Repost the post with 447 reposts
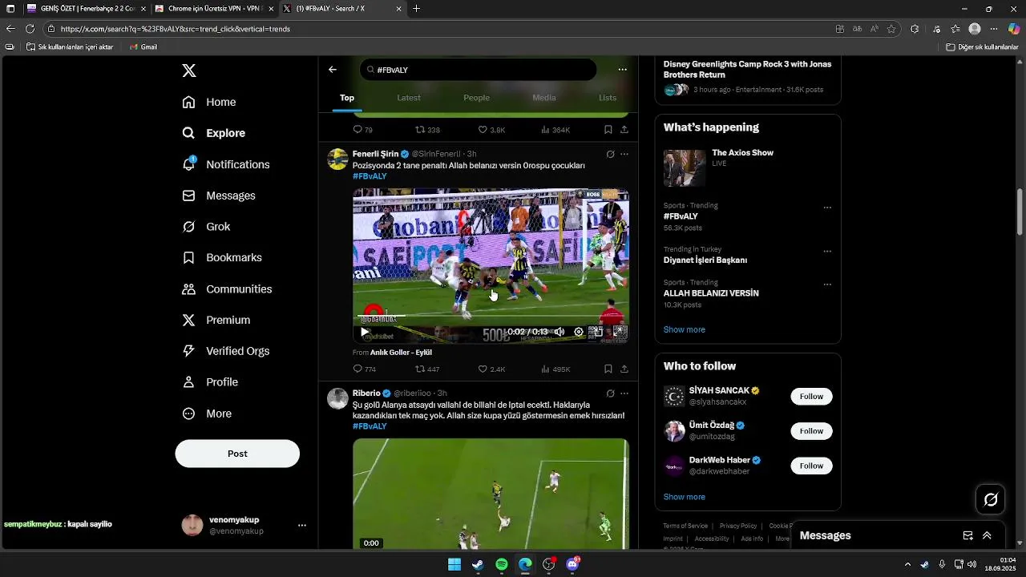This screenshot has width=1026, height=577. tap(427, 369)
